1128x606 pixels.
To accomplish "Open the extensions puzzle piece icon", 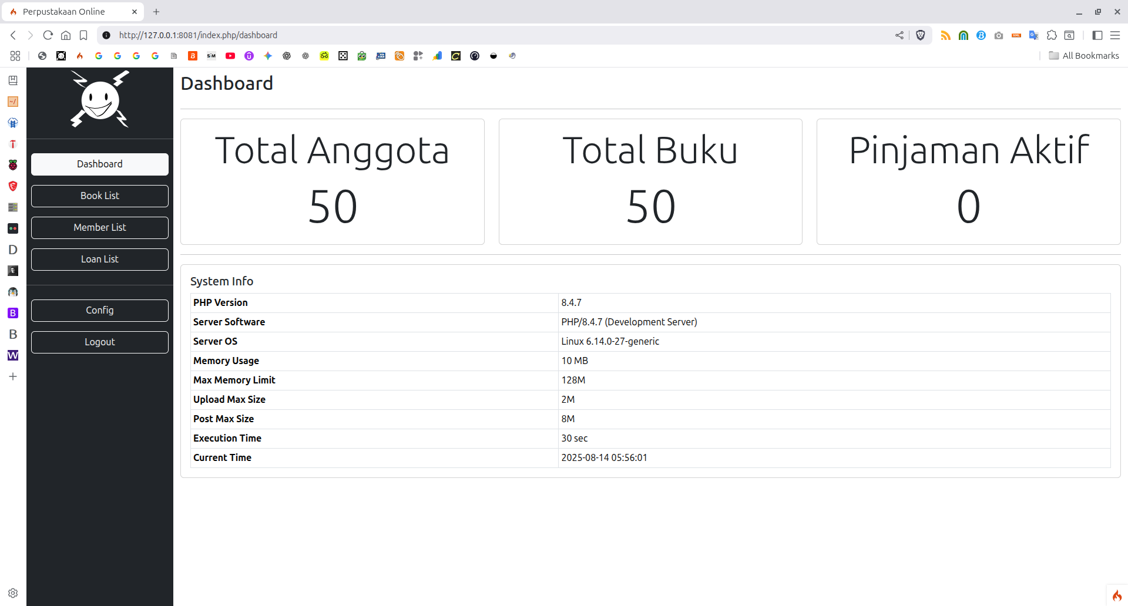I will (x=1052, y=35).
